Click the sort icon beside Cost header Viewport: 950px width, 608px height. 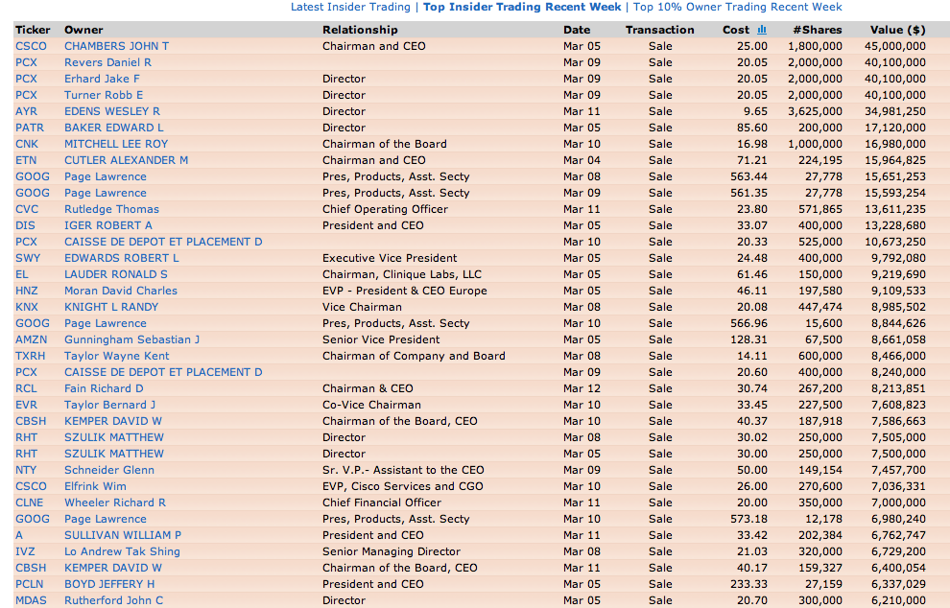pyautogui.click(x=762, y=30)
